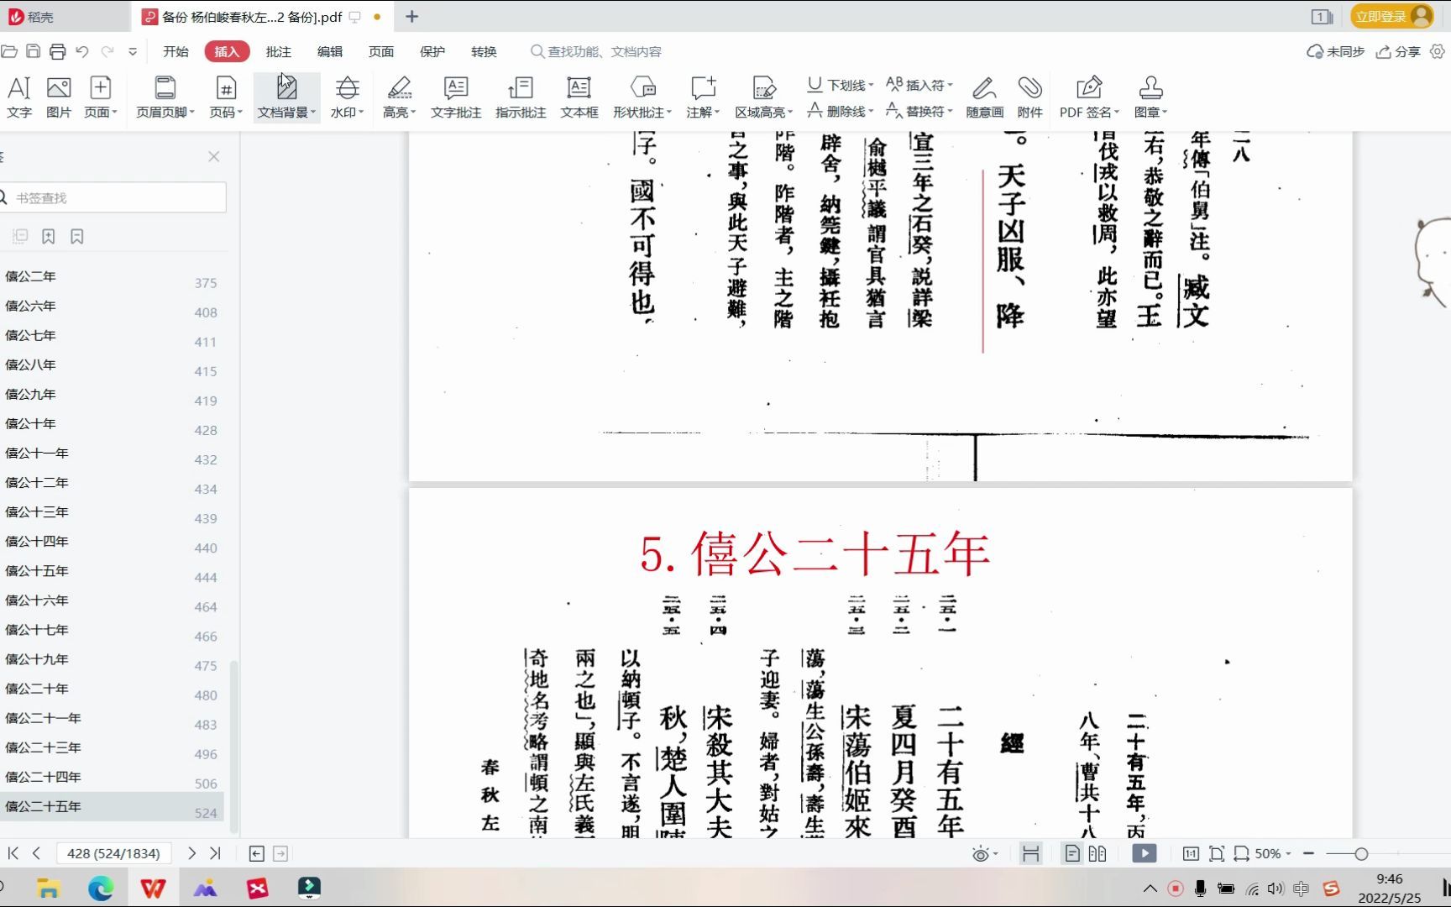Toggle the eye protection mode icon
Image resolution: width=1451 pixels, height=907 pixels.
click(980, 854)
